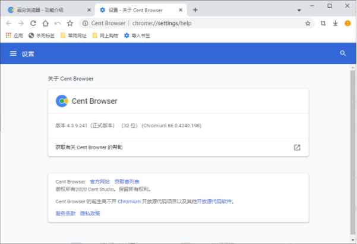
Task: Open the 隐私政策 link
Action: [90, 214]
